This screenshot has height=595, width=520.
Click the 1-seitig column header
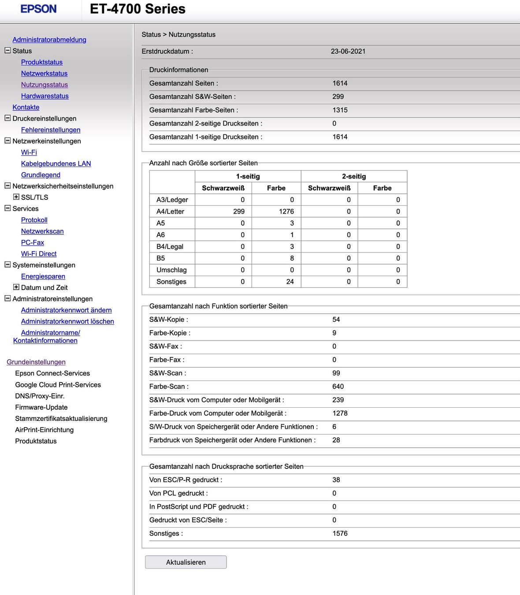click(x=248, y=176)
